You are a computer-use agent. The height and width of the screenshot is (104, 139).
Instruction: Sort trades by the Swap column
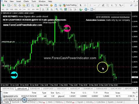click(x=118, y=93)
